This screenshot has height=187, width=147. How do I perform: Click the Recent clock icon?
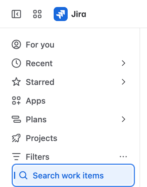16,63
